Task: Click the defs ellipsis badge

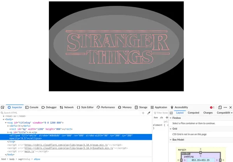Action: coord(19,126)
